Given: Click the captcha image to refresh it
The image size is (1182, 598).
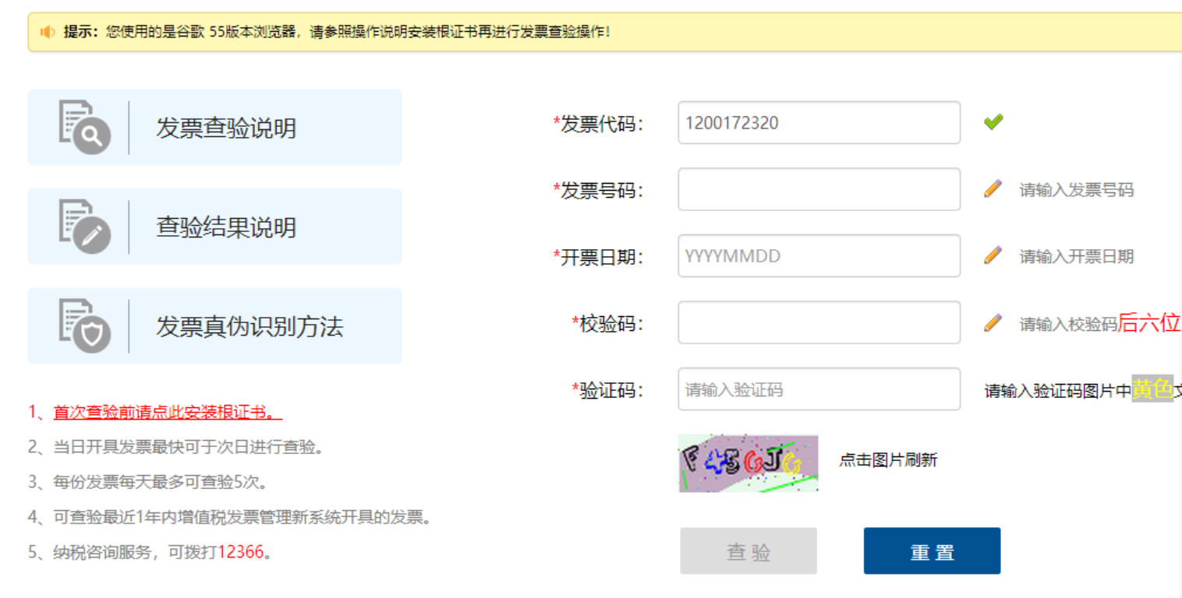Looking at the screenshot, I should click(x=748, y=463).
